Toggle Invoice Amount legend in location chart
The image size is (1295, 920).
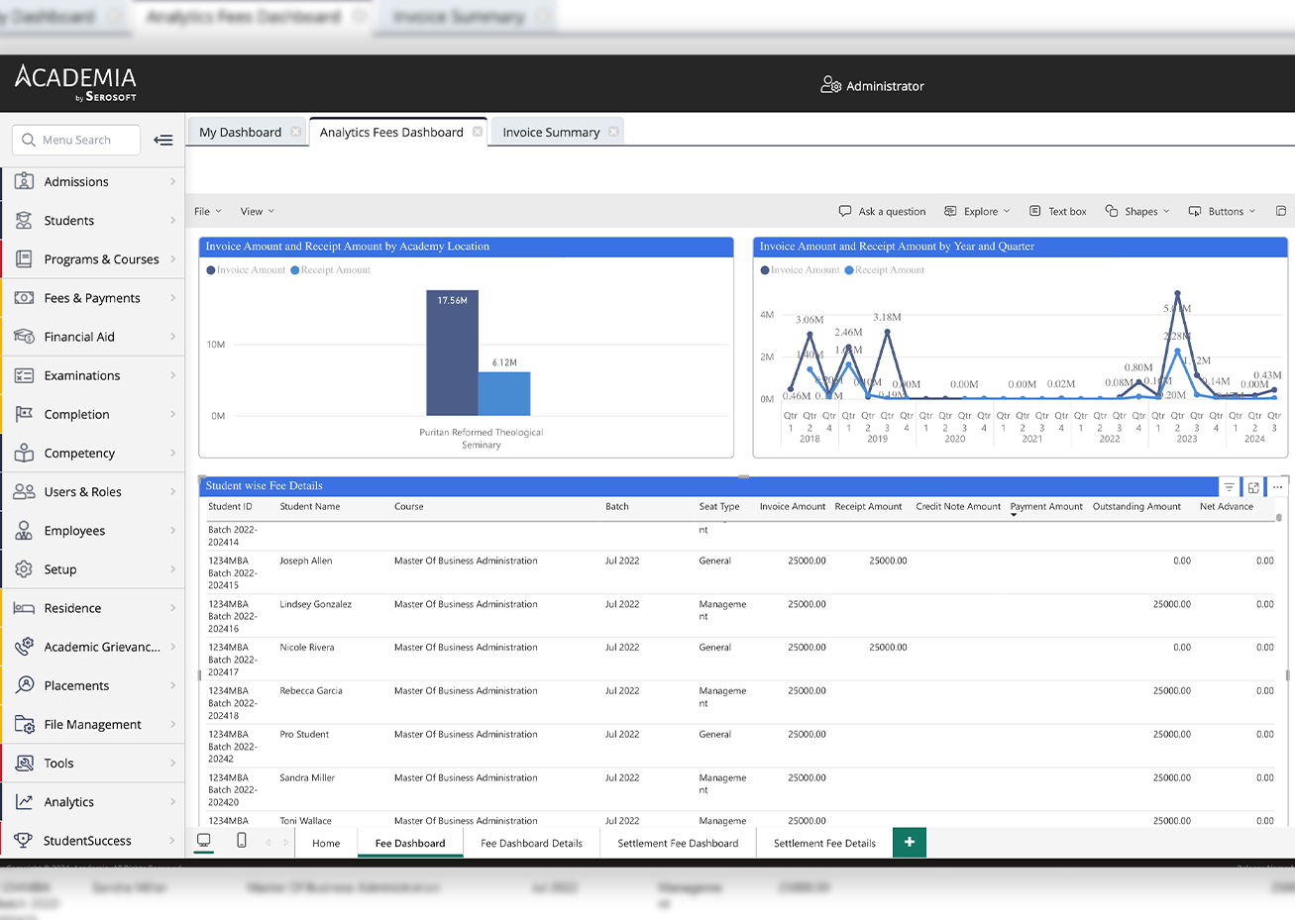click(245, 270)
